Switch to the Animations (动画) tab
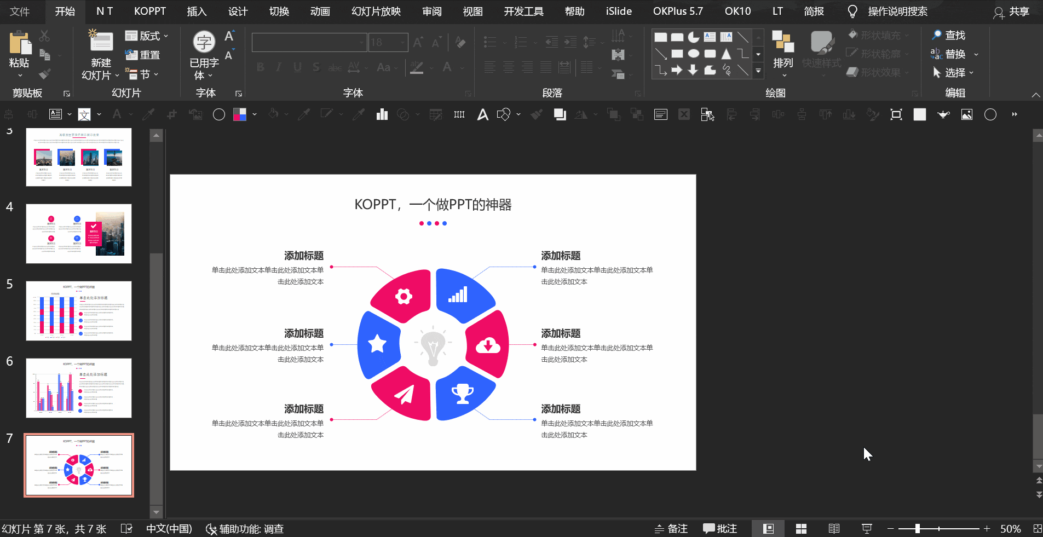Image resolution: width=1043 pixels, height=537 pixels. 320,11
